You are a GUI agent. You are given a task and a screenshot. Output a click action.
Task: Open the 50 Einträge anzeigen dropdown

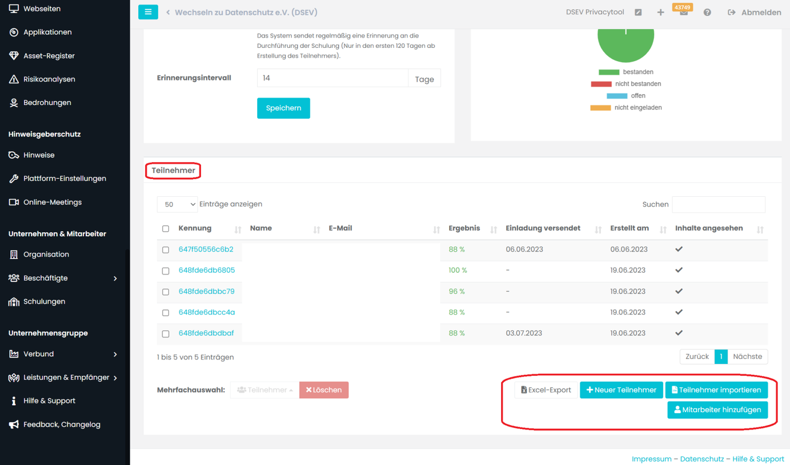[177, 204]
